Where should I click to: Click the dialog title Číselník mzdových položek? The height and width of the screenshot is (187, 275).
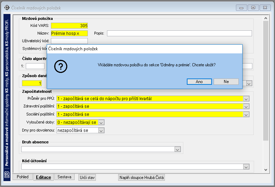(73, 49)
